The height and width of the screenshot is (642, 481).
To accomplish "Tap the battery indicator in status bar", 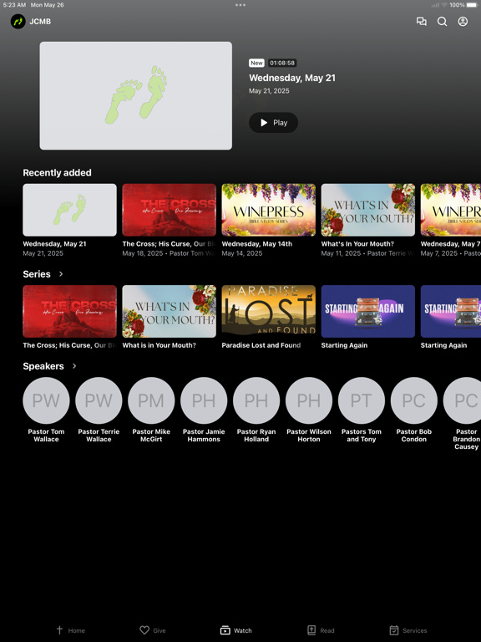I will click(472, 5).
